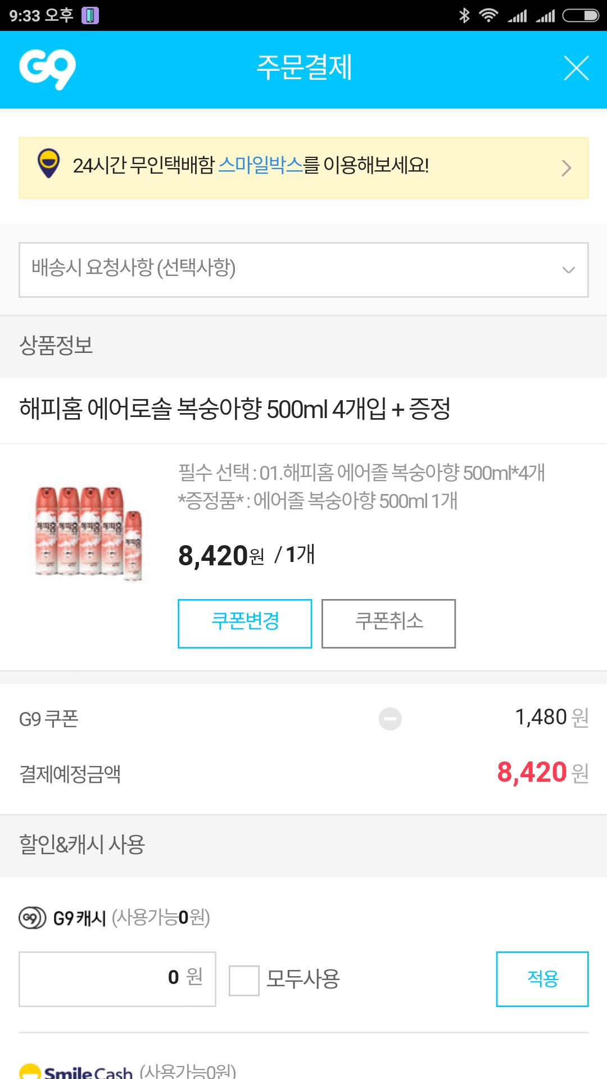Close the 주문결제 order payment page
The width and height of the screenshot is (607, 1079).
(x=576, y=69)
